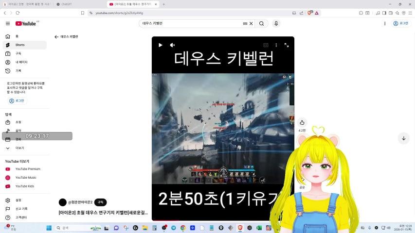Open Telegram from the taskbar

(x=173, y=228)
